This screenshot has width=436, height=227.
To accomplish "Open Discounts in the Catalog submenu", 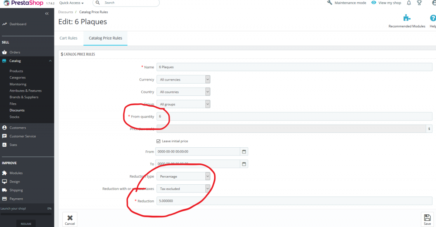I will (x=17, y=110).
